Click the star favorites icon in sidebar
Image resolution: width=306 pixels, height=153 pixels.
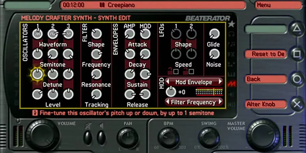coord(231,25)
